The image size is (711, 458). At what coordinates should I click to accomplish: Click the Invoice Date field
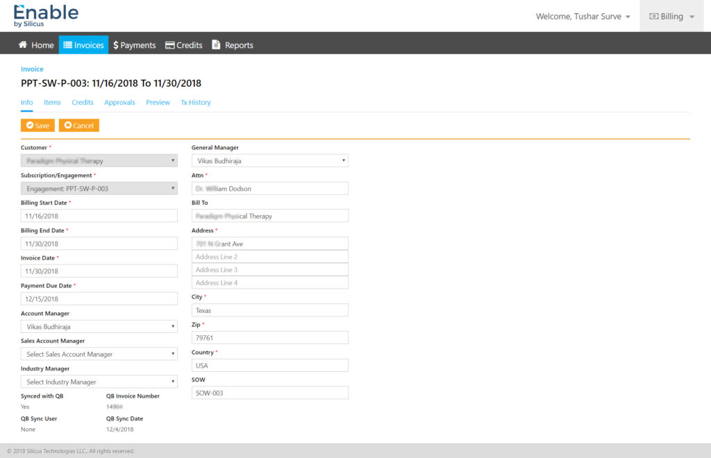tap(99, 271)
